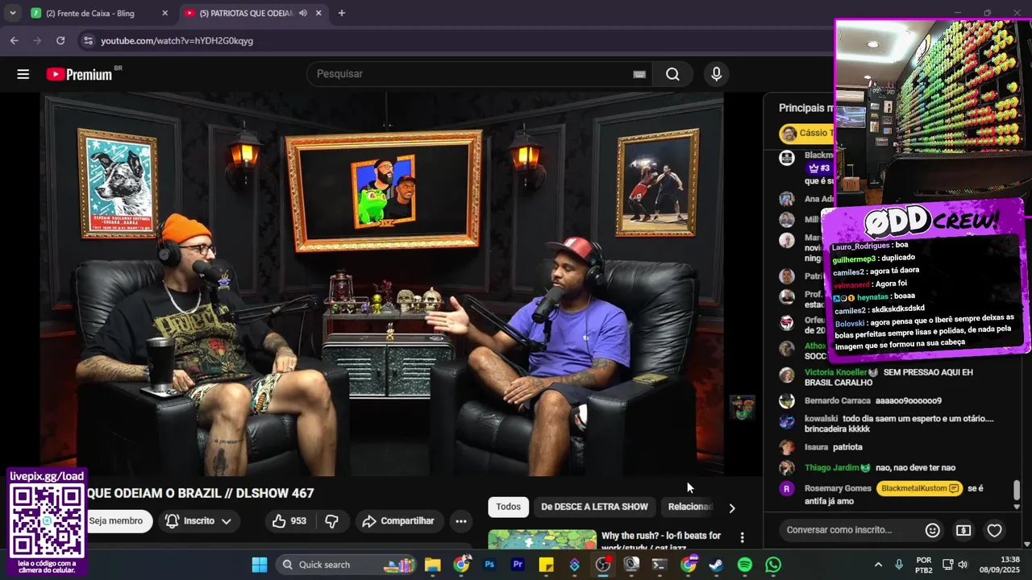This screenshot has height=580, width=1032.
Task: Reload the page
Action: click(x=60, y=40)
